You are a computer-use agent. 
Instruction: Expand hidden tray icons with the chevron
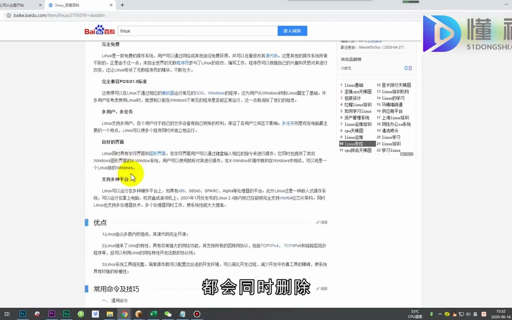point(439,314)
